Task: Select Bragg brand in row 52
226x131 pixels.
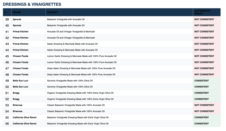Action: coord(16,99)
